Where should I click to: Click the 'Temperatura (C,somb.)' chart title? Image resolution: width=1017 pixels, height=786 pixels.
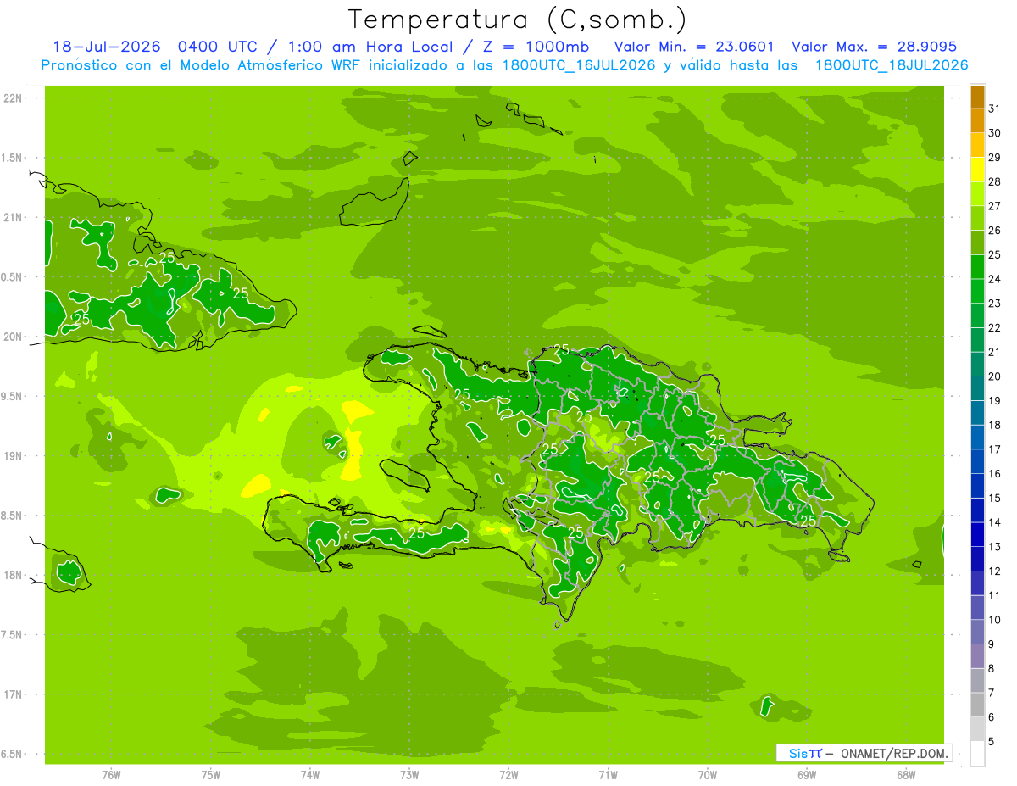point(518,20)
